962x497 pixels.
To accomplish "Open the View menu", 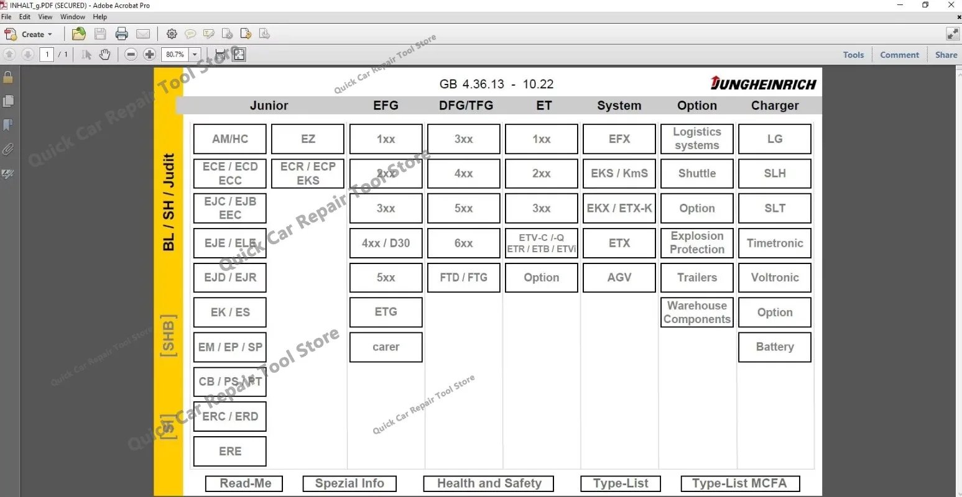I will pos(45,17).
